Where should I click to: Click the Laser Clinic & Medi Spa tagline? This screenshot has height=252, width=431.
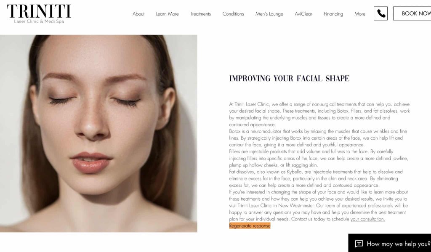39,21
